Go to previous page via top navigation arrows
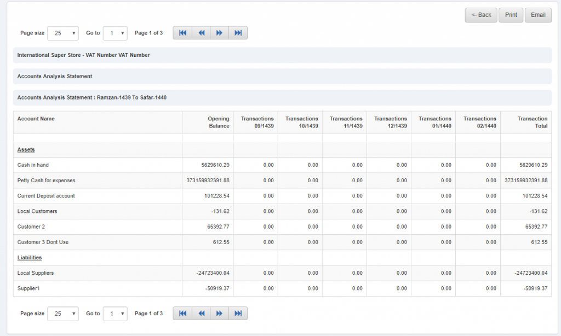The image size is (561, 336). point(201,33)
